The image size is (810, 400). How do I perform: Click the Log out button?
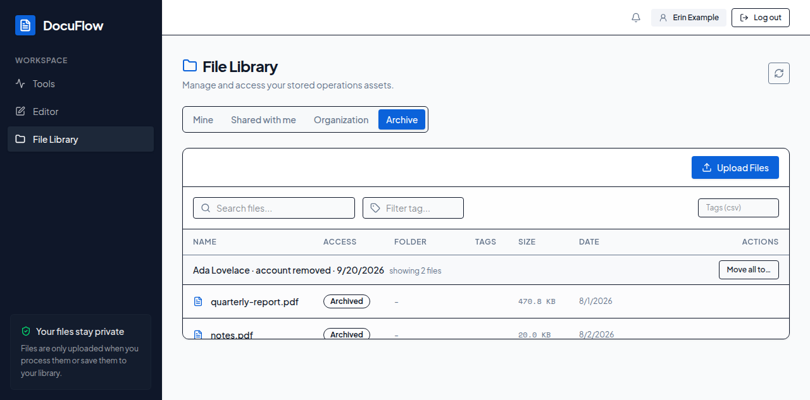761,18
